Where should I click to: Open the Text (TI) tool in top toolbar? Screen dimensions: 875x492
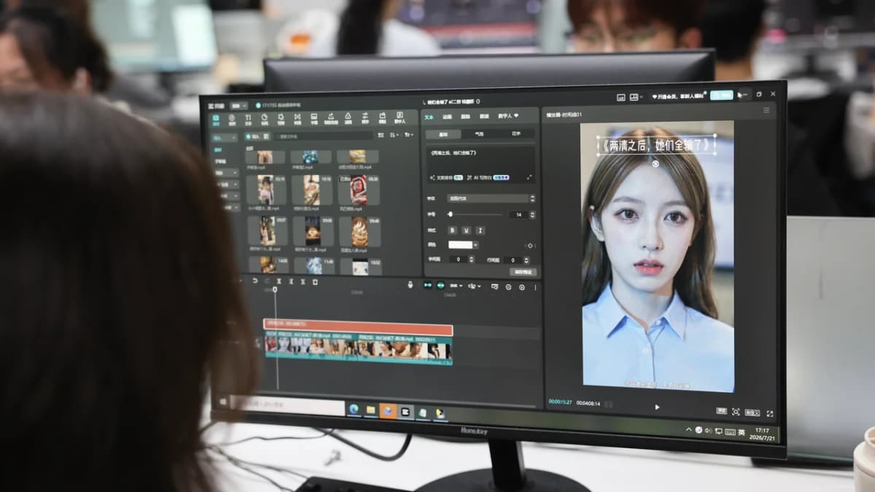tap(248, 118)
